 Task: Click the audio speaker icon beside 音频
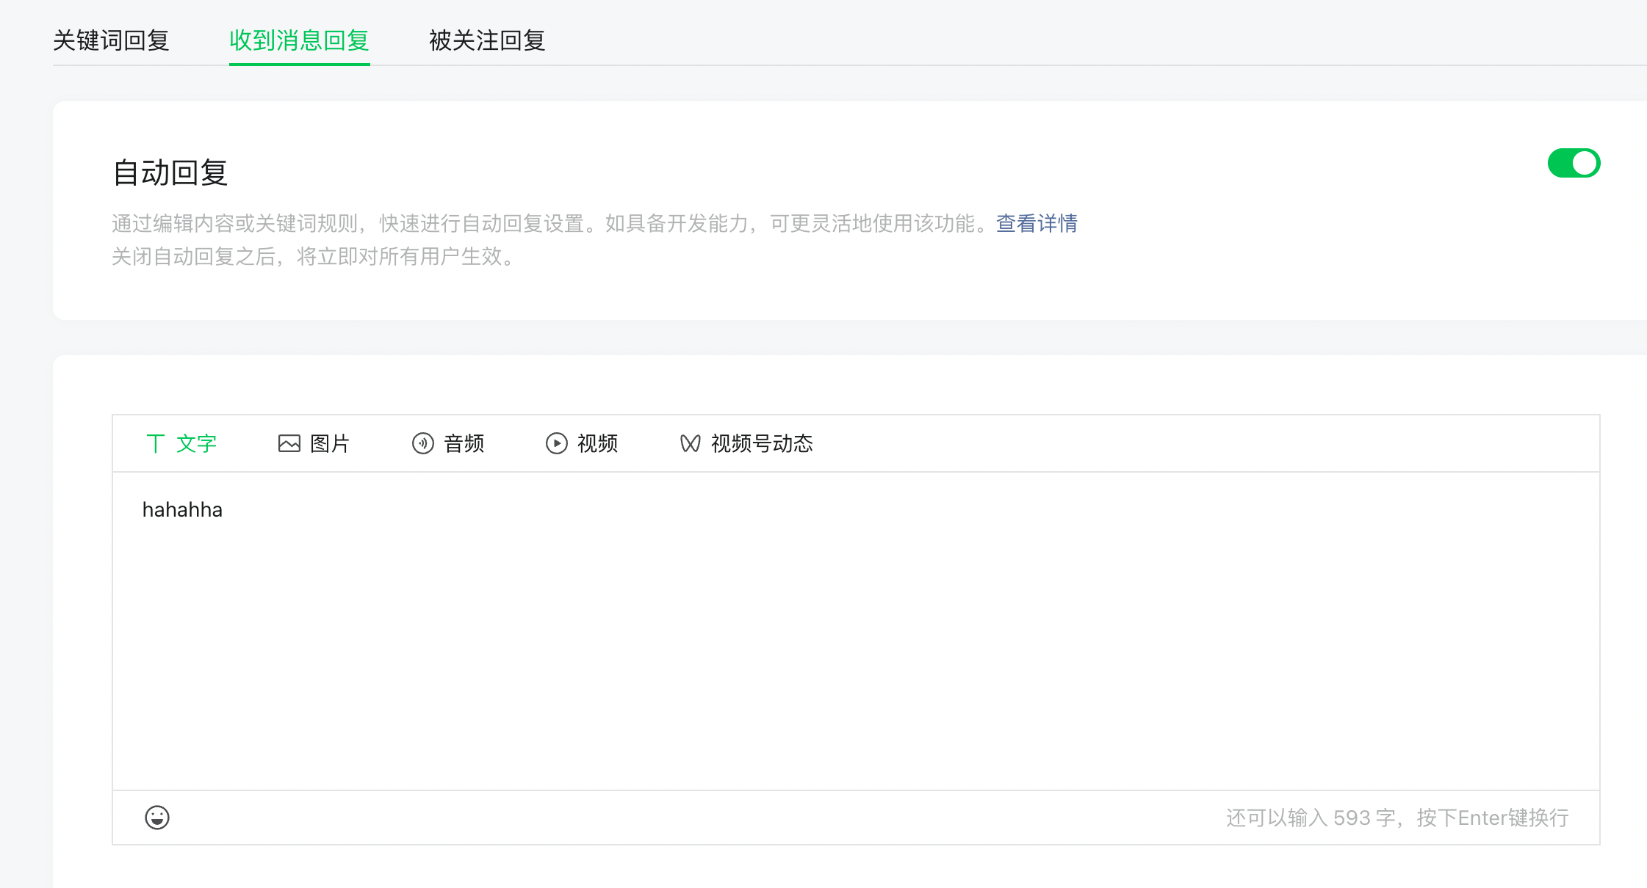(x=423, y=443)
